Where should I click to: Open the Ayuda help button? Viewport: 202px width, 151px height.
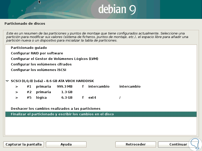[66, 144]
